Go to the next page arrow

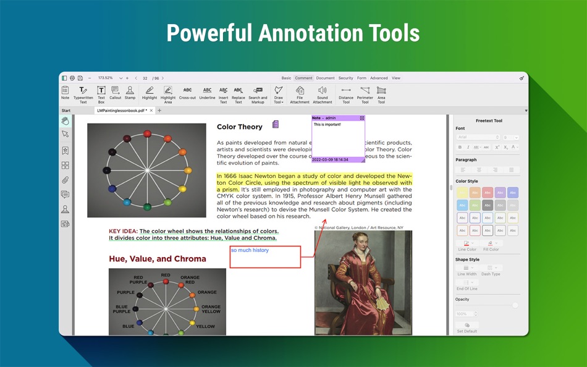(163, 78)
